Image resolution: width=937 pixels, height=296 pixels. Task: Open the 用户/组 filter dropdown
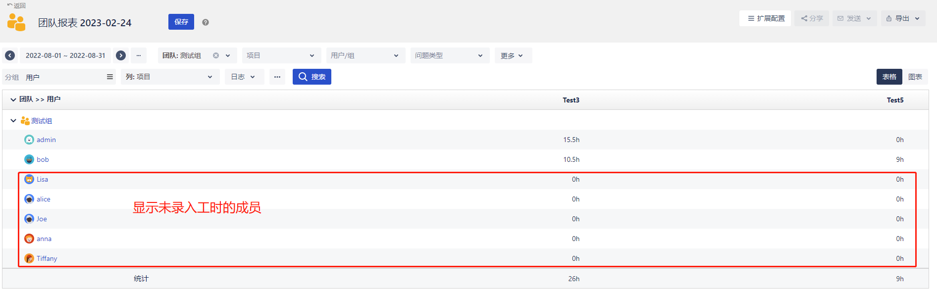[x=365, y=55]
